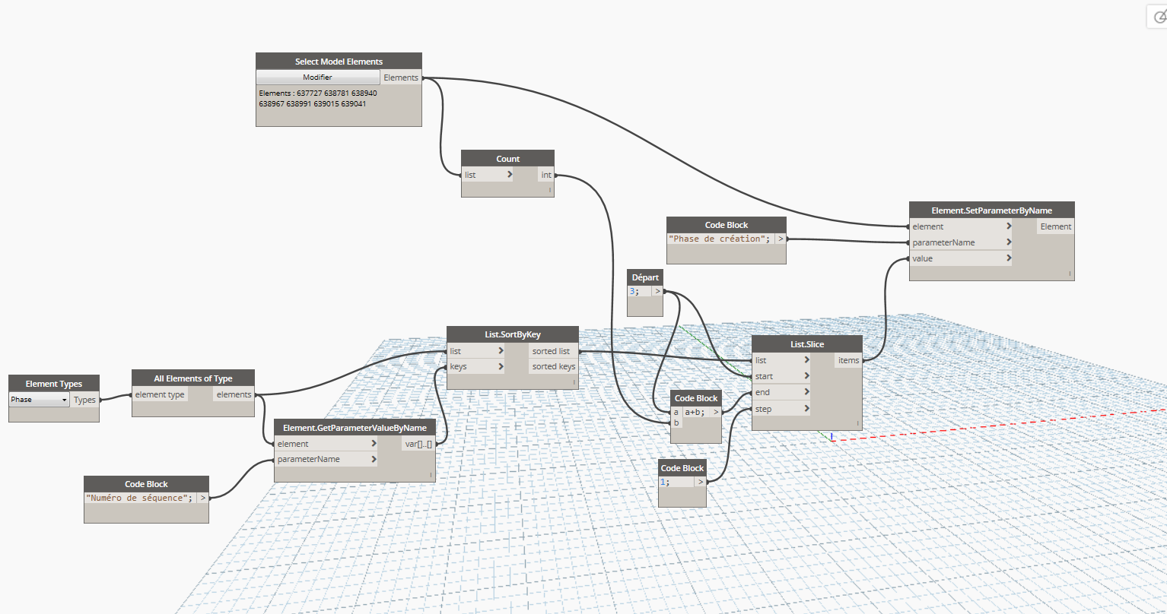
Task: Click the Départ code block output arrow
Action: pyautogui.click(x=657, y=291)
